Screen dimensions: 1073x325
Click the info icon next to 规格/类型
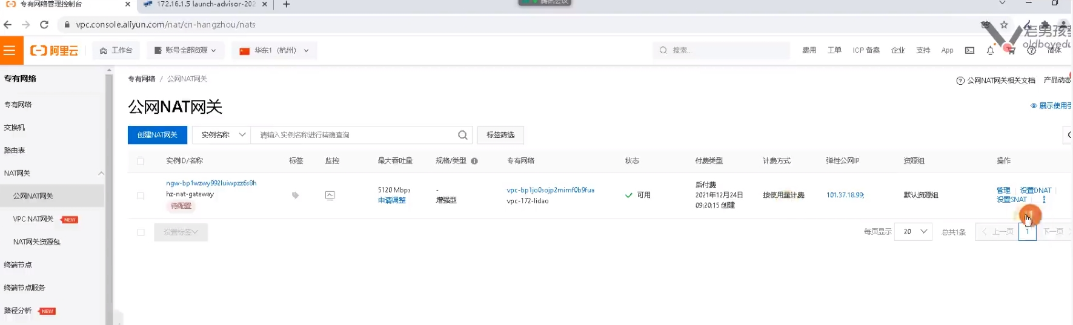(x=474, y=161)
